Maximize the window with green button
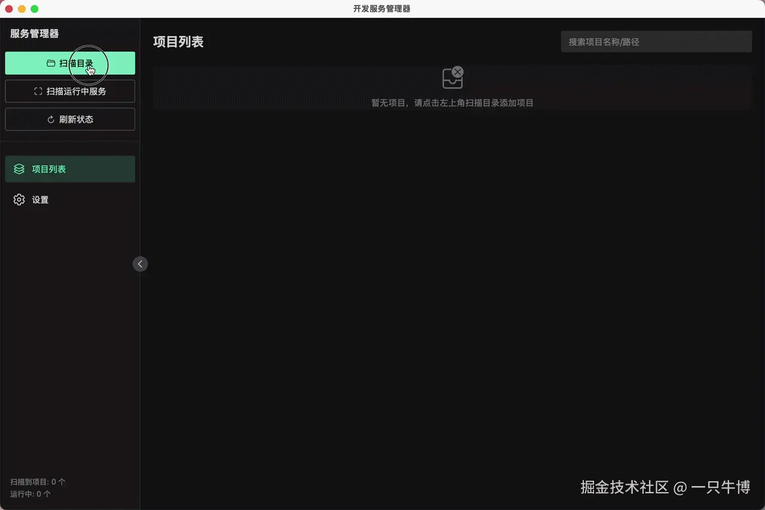The image size is (765, 510). pyautogui.click(x=34, y=9)
